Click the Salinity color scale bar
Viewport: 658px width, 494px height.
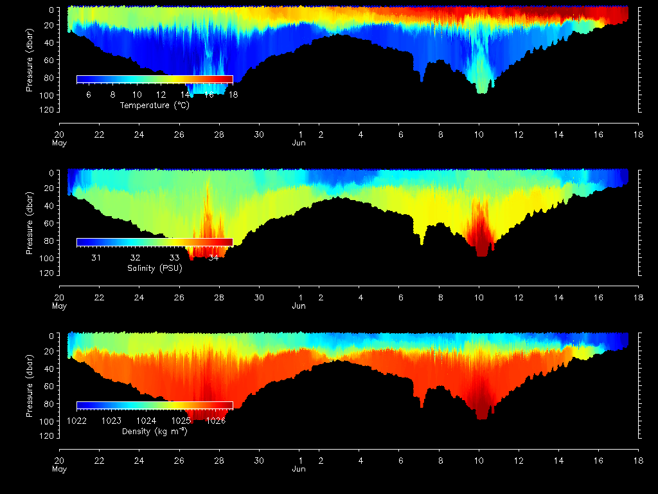pyautogui.click(x=154, y=242)
